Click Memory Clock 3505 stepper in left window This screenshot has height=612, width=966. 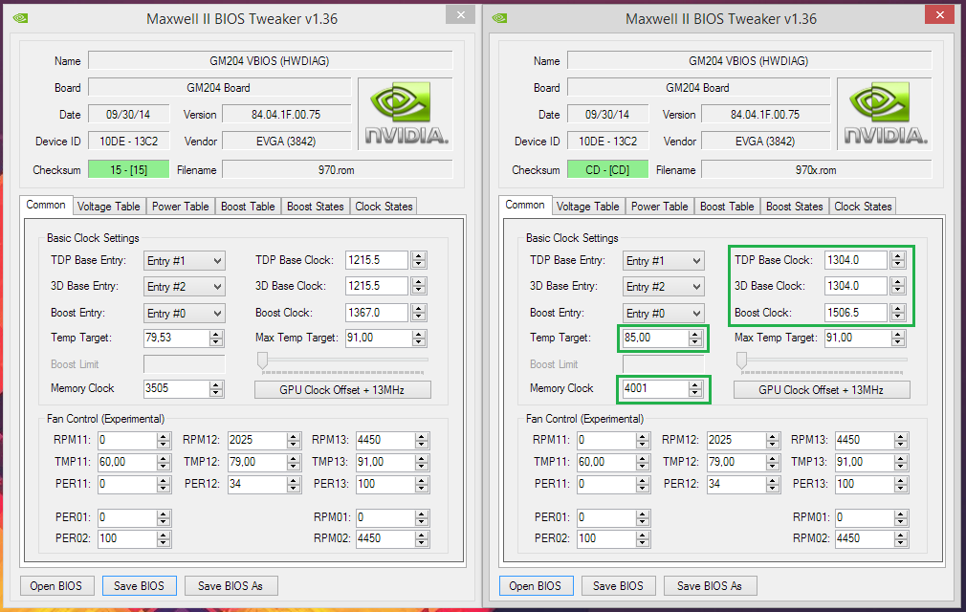(215, 388)
